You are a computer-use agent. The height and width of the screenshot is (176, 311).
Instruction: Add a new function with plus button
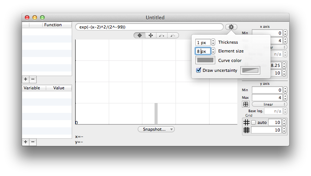coord(26,79)
